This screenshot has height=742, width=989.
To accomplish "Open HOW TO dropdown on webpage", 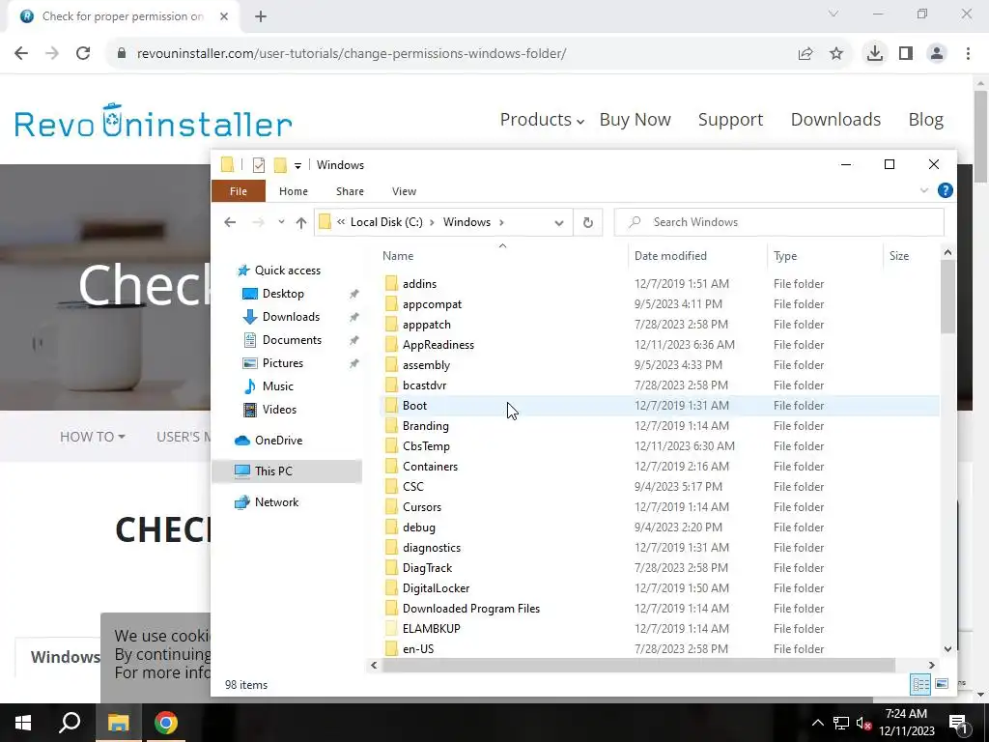I will (x=92, y=437).
